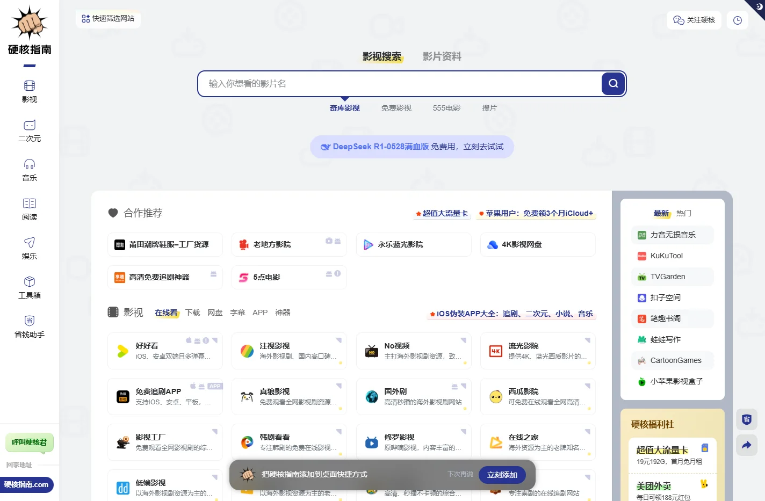Open KuKuTool in latest list
Image resolution: width=765 pixels, height=501 pixels.
[x=673, y=256]
